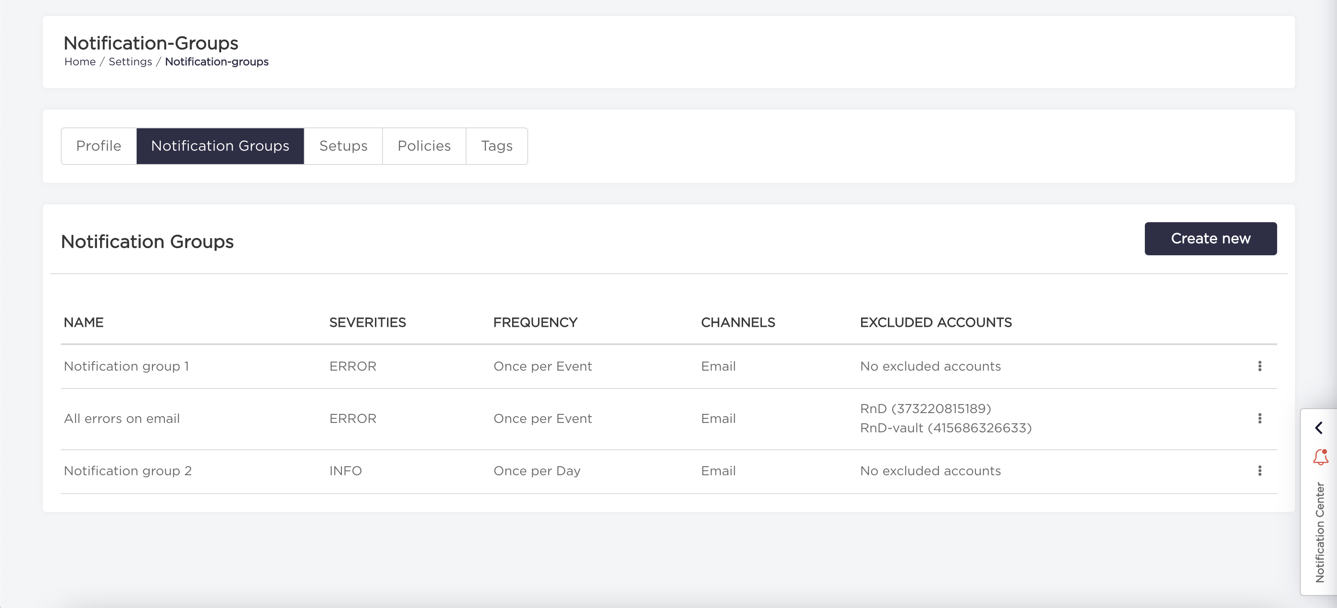Open options menu for All errors on email
Screen dimensions: 1337x608
coord(1260,418)
